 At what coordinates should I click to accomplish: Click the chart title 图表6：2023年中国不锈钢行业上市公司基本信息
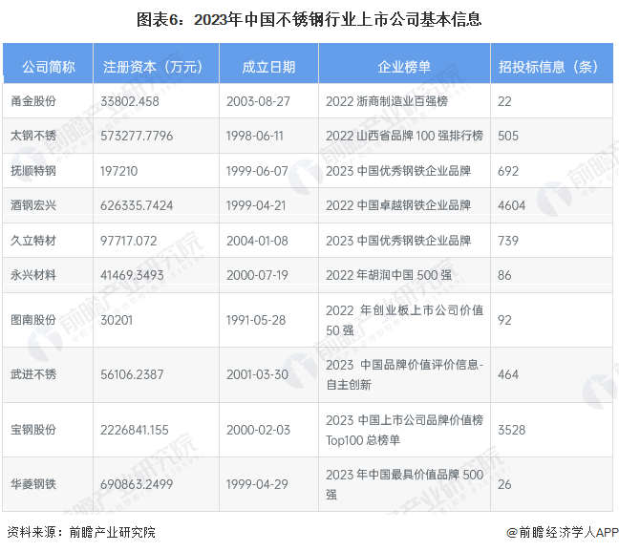click(309, 19)
